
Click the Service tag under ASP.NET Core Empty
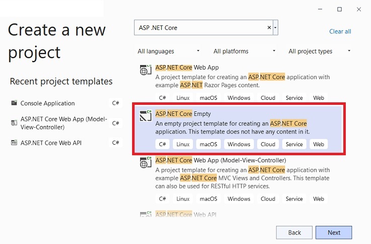[294, 144]
